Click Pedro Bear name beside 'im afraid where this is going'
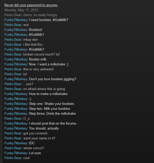 point(13,89)
